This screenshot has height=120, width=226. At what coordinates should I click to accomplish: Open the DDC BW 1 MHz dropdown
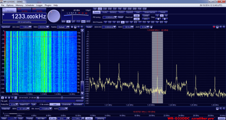pos(30,27)
